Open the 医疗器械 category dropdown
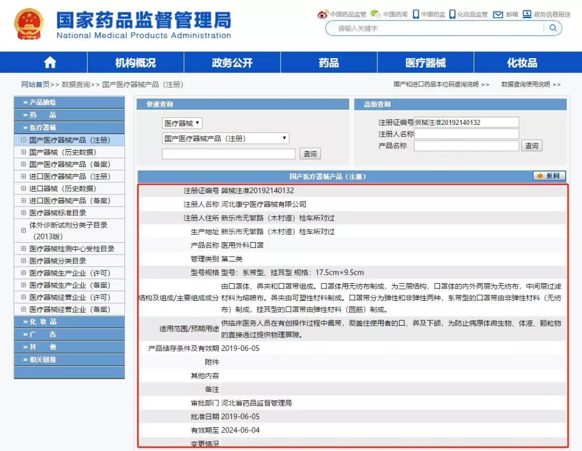The height and width of the screenshot is (451, 582). pyautogui.click(x=182, y=123)
